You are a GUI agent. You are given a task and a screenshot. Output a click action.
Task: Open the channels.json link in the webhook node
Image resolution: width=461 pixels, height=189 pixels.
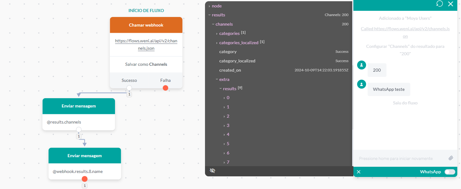coord(146,44)
